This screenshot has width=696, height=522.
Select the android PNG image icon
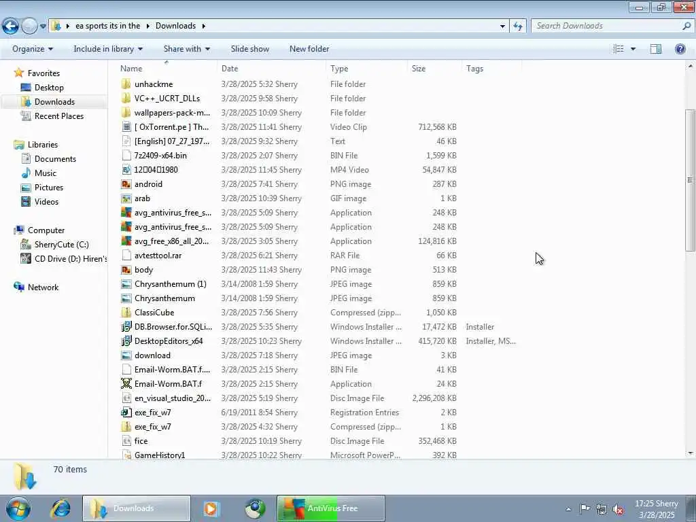point(126,184)
